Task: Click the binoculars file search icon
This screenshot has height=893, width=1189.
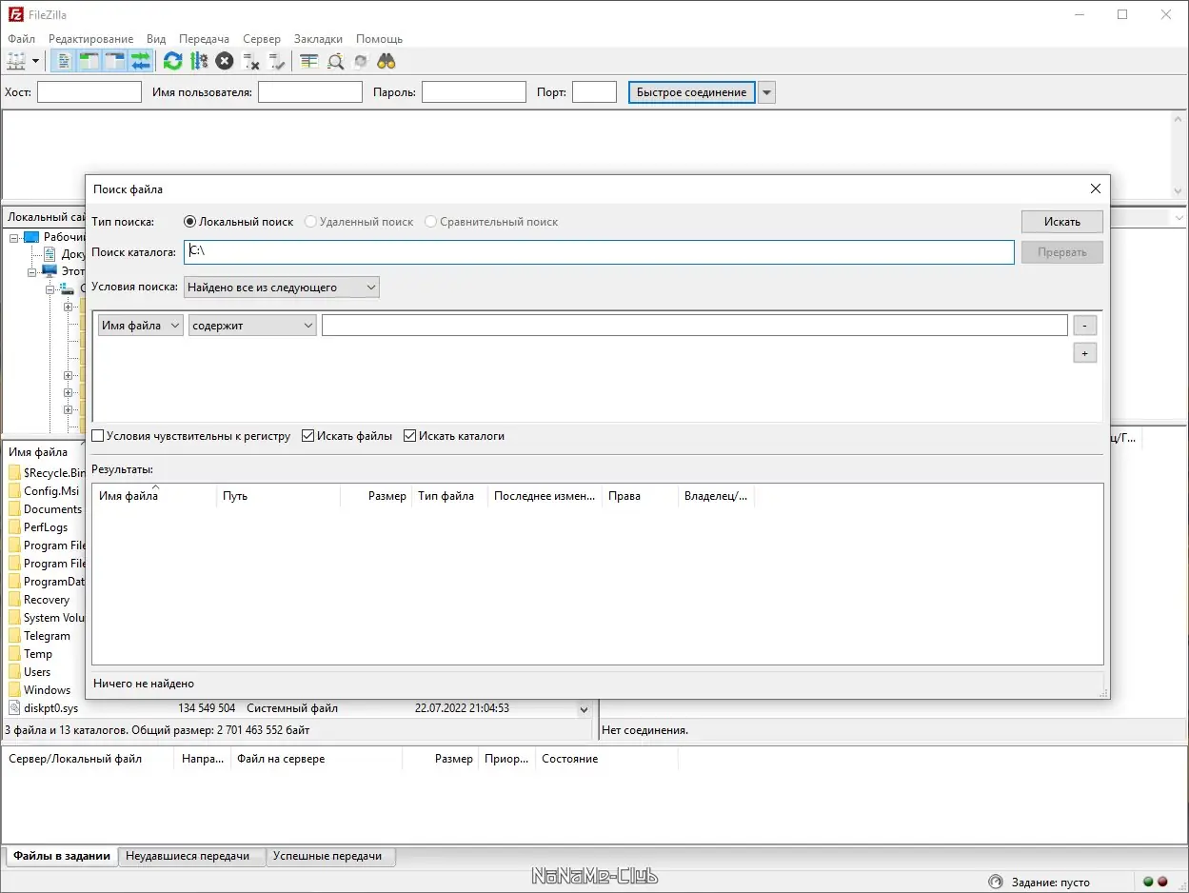Action: (x=386, y=61)
